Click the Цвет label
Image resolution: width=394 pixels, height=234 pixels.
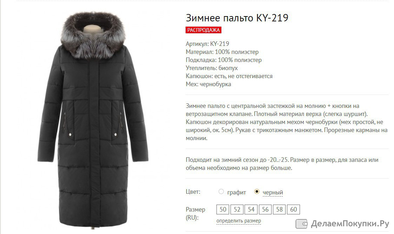pyautogui.click(x=193, y=192)
